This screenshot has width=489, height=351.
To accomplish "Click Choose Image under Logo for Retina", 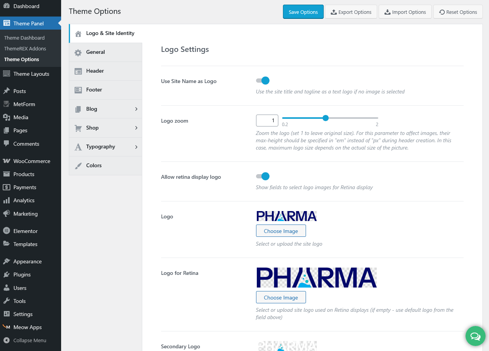I will click(281, 298).
